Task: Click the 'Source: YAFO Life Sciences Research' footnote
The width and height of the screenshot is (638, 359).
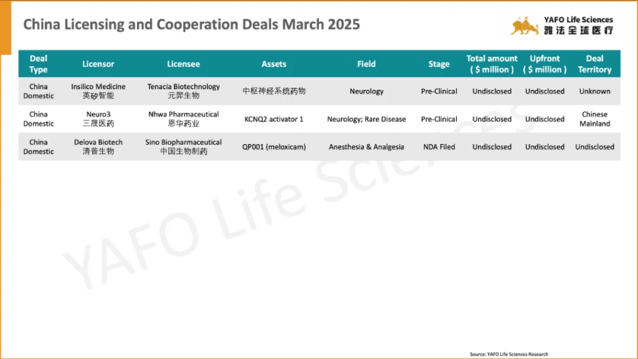Action: click(x=509, y=354)
